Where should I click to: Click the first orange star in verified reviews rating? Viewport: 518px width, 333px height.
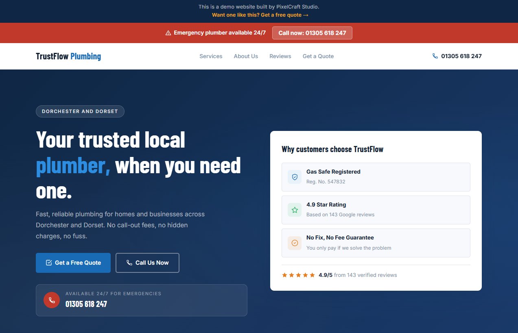coord(284,275)
